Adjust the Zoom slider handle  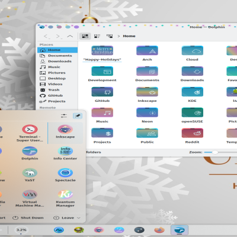(x=215, y=152)
